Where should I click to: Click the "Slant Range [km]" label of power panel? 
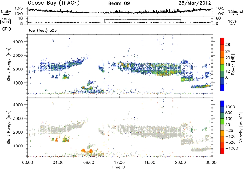[x=9, y=64]
